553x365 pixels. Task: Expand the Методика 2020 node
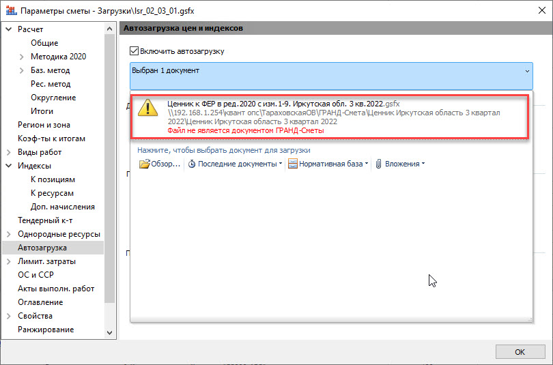click(x=22, y=57)
